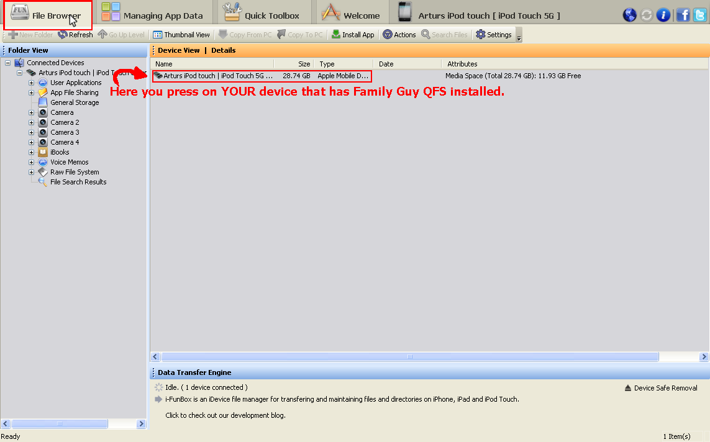710x442 pixels.
Task: Click Copy To PC
Action: [x=300, y=34]
